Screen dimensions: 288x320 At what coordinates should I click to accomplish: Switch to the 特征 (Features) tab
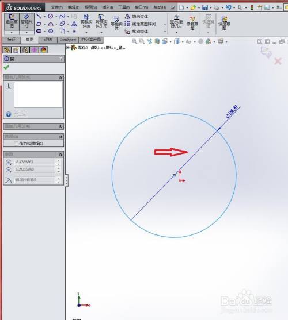point(12,40)
